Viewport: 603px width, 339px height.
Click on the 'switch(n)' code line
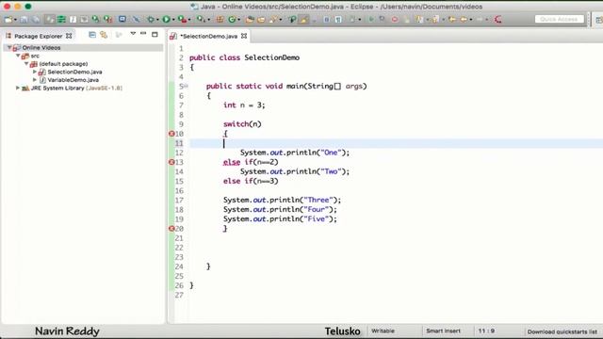pos(242,124)
